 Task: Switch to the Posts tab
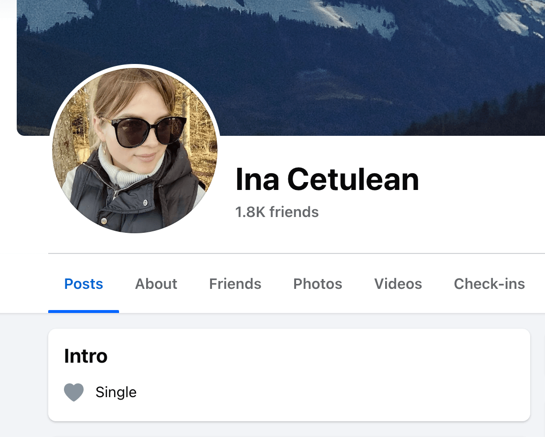click(x=84, y=284)
